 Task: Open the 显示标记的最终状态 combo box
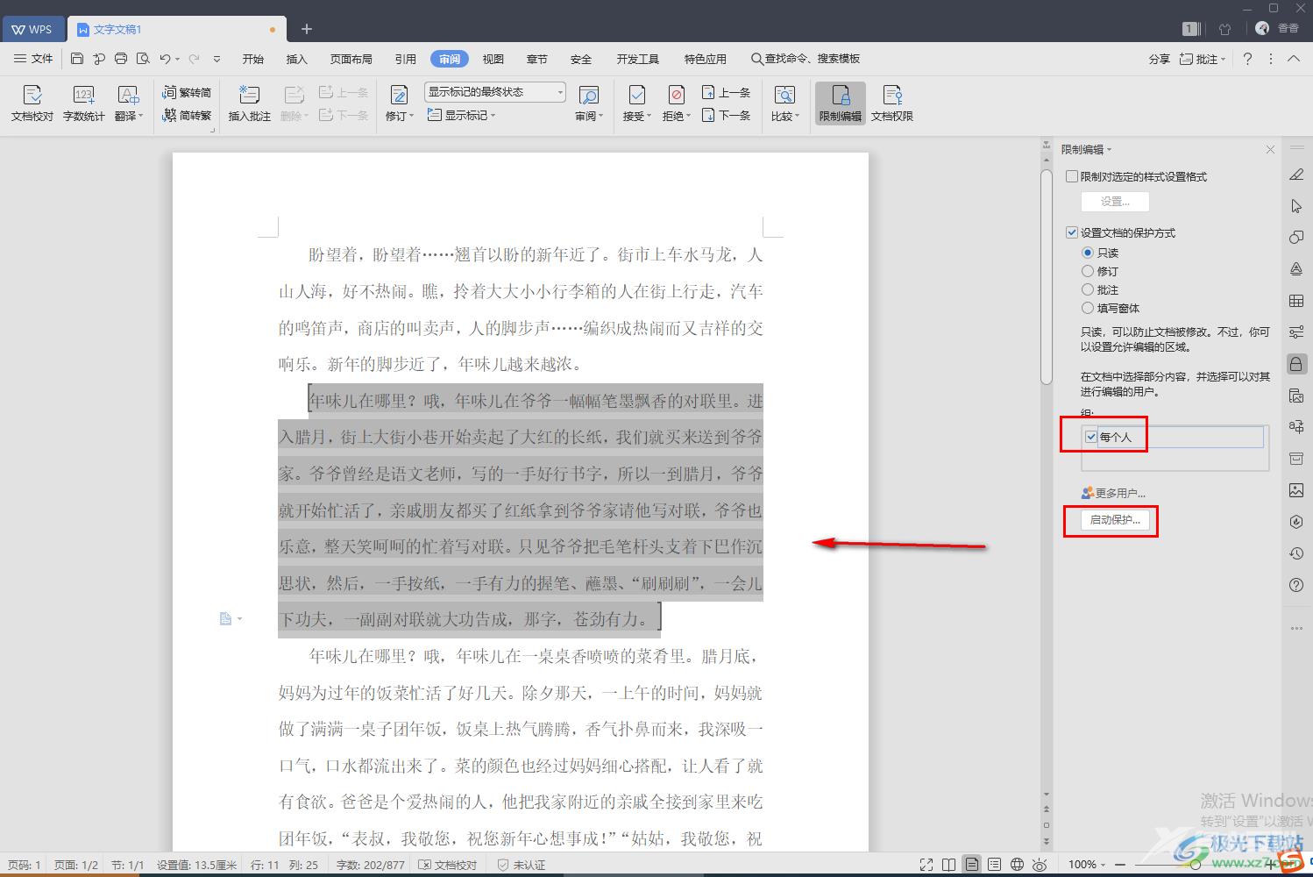tap(495, 92)
